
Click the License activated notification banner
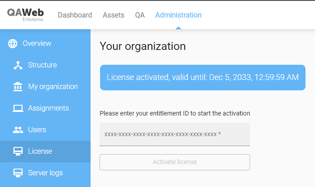pos(202,77)
